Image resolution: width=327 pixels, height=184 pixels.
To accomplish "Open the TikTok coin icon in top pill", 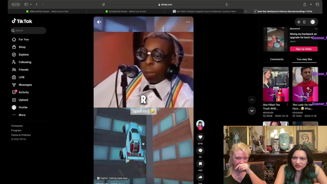I will (299, 22).
